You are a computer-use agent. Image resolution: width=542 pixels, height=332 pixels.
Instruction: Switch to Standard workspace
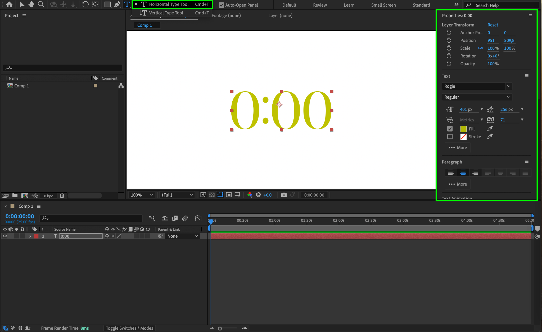click(421, 5)
